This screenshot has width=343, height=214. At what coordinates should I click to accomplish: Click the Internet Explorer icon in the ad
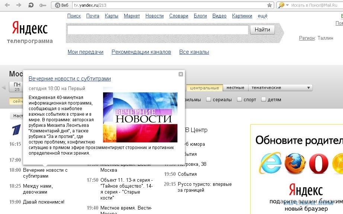(270, 163)
